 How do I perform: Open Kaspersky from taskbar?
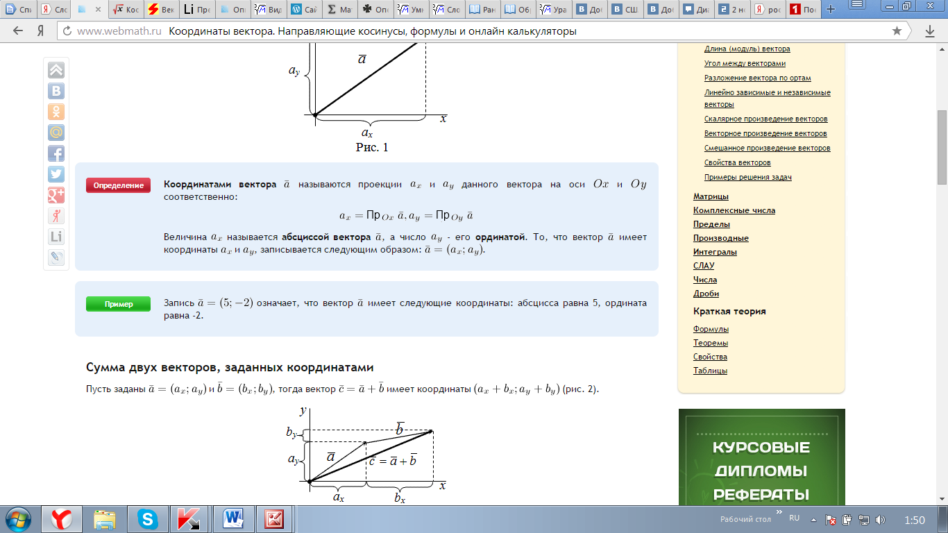coord(189,518)
